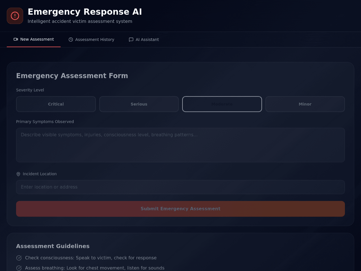Click the 'Emergency Assessment Form' heading
Viewport: 361px width, 271px height.
point(72,76)
